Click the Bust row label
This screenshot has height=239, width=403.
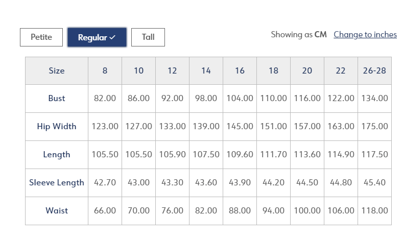click(57, 99)
